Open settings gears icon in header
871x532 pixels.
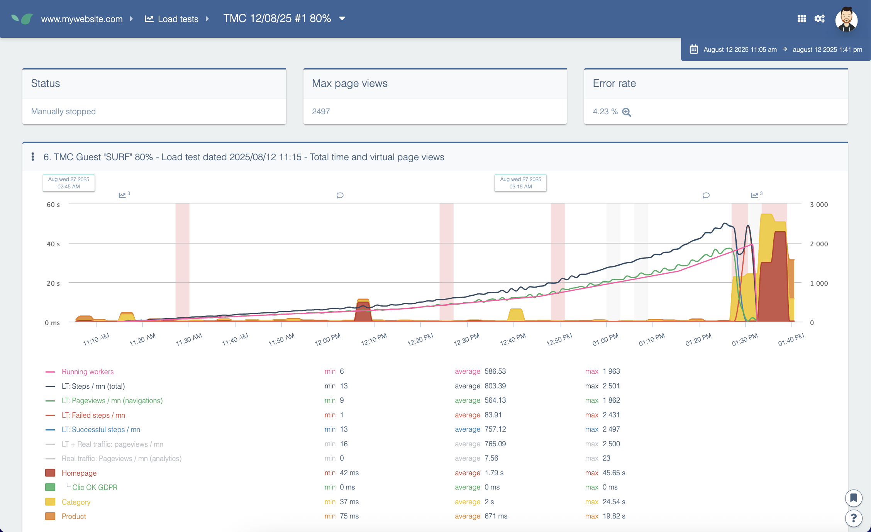coord(819,19)
